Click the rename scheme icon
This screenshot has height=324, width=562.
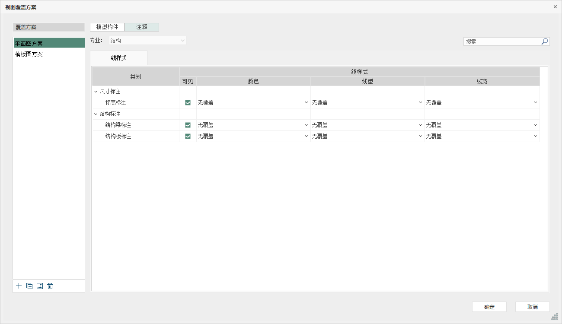[x=40, y=286]
